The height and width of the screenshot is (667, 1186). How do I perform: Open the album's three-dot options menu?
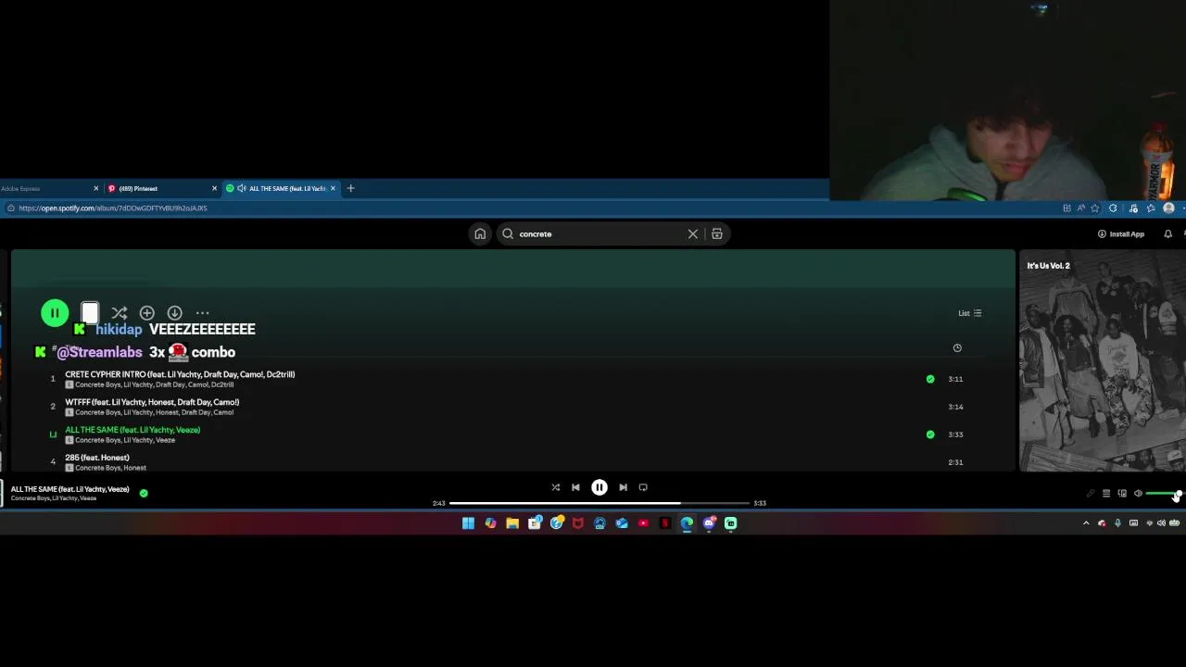coord(202,313)
